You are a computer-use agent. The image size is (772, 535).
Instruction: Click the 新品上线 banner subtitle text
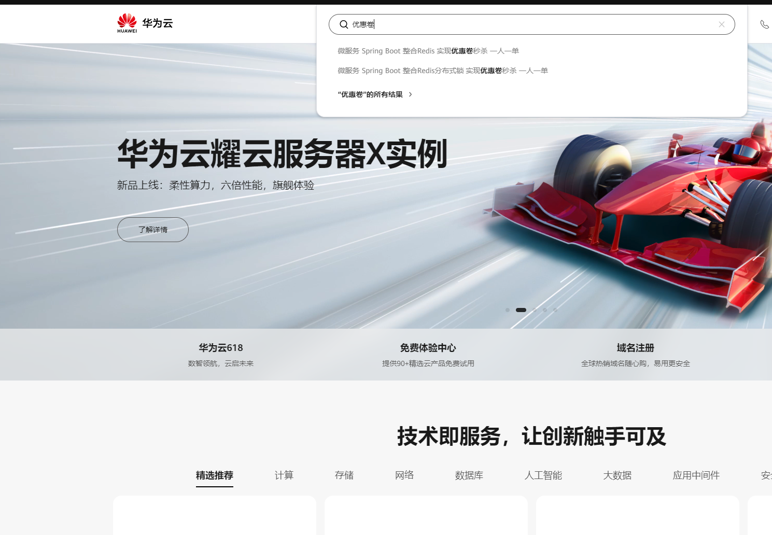point(216,185)
